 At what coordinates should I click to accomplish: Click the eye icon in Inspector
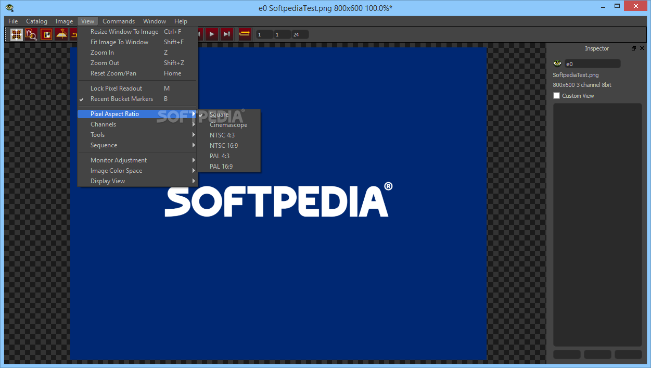(x=557, y=64)
